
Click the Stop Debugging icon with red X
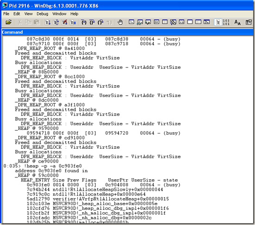pos(65,22)
